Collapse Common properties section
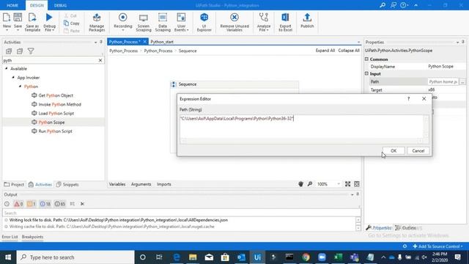This screenshot has width=469, height=264. [366, 59]
